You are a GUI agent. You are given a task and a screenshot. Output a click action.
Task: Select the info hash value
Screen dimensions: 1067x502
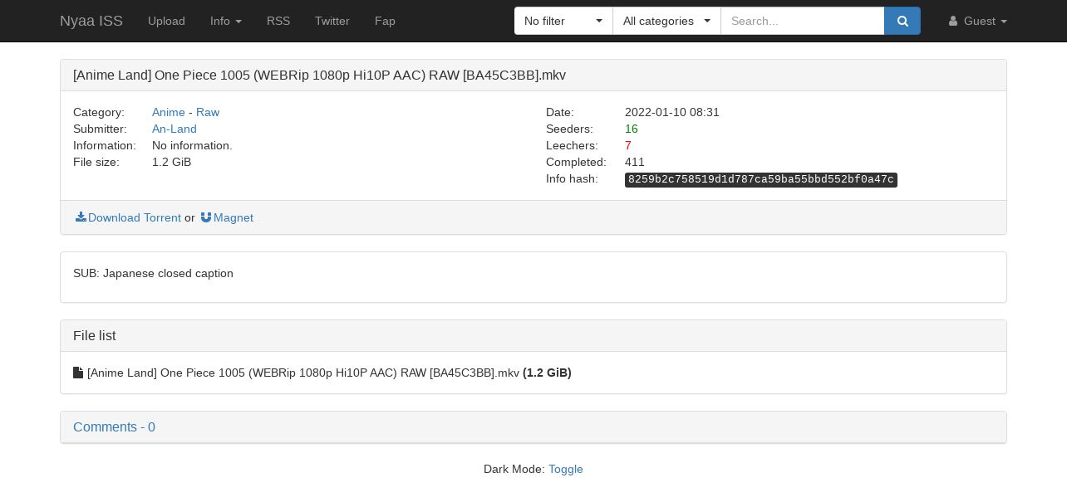pyautogui.click(x=761, y=179)
